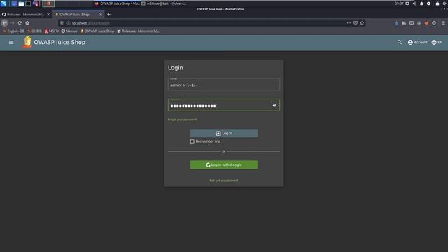The width and height of the screenshot is (448, 252).
Task: Open the Firefox hamburger application menu
Action: pyautogui.click(x=443, y=23)
